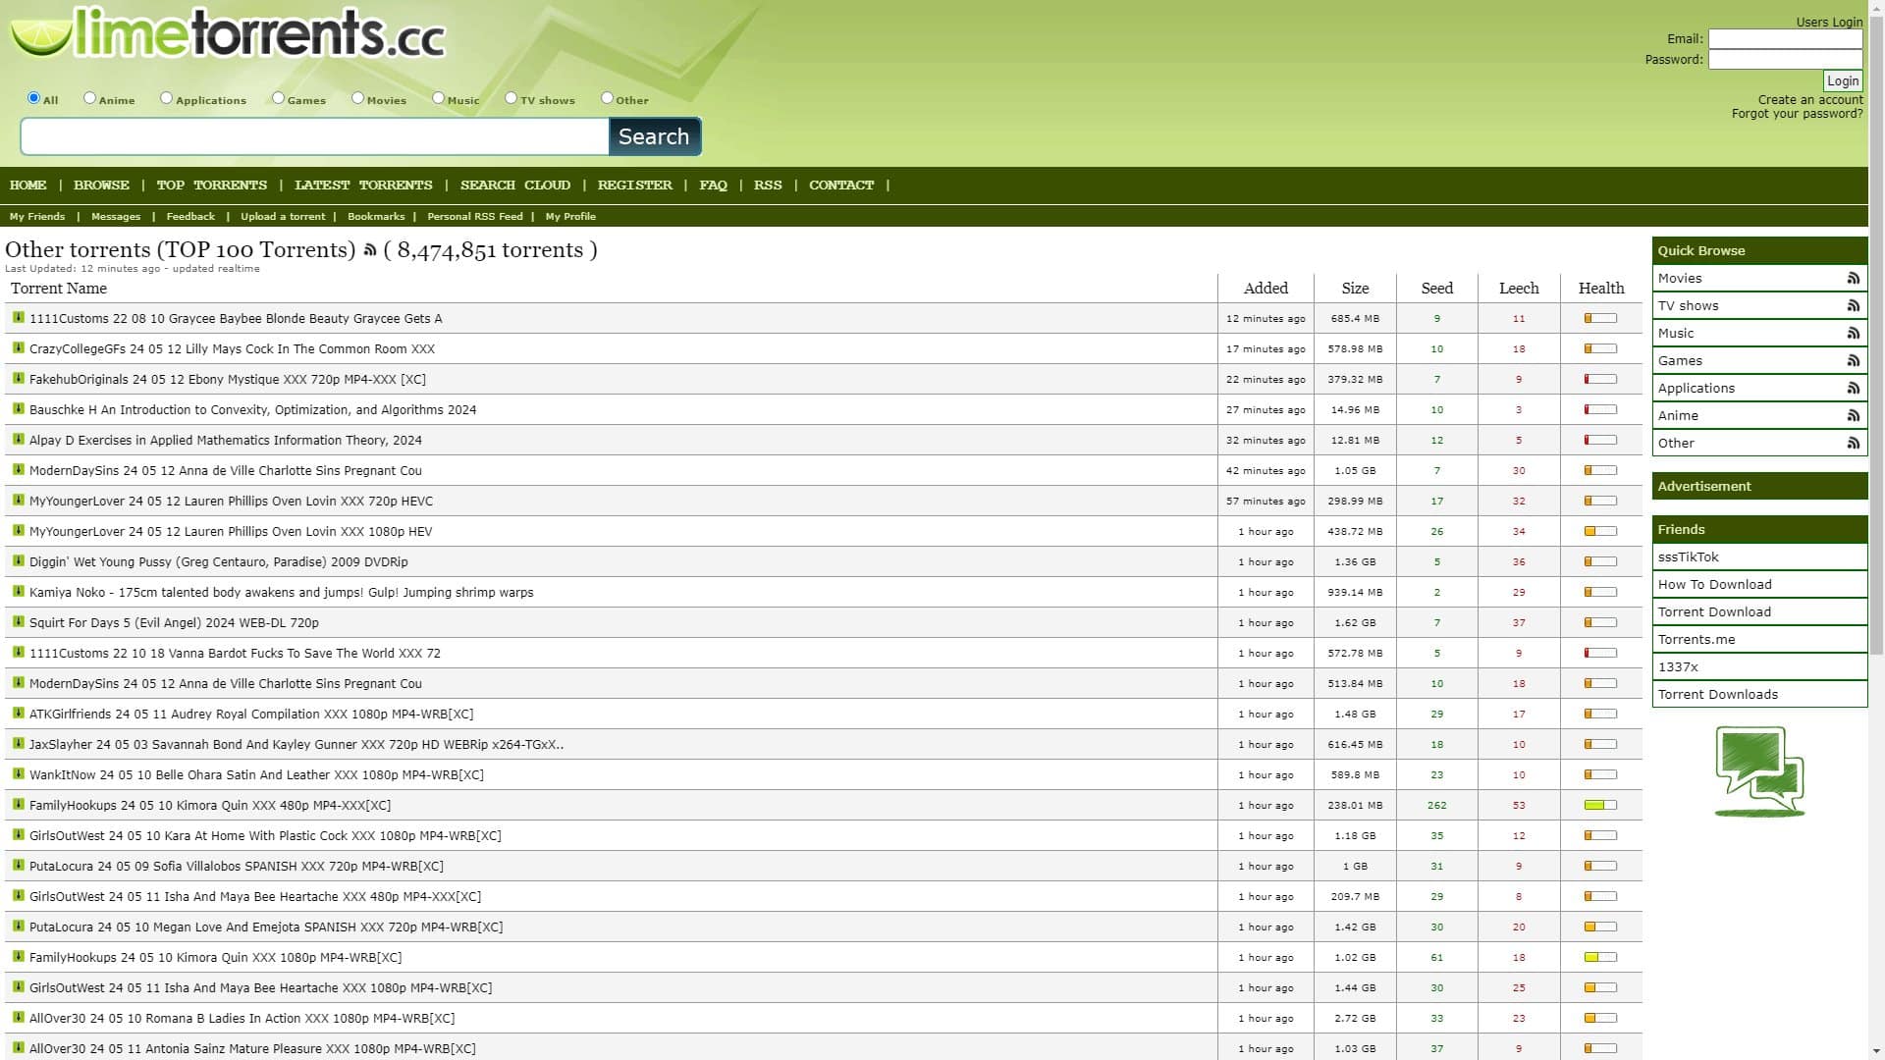Click the green chat bubbles icon in the sidebar
The width and height of the screenshot is (1885, 1060).
point(1759,771)
